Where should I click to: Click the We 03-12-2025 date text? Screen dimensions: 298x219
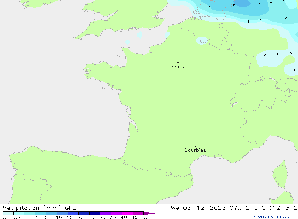tap(198, 208)
